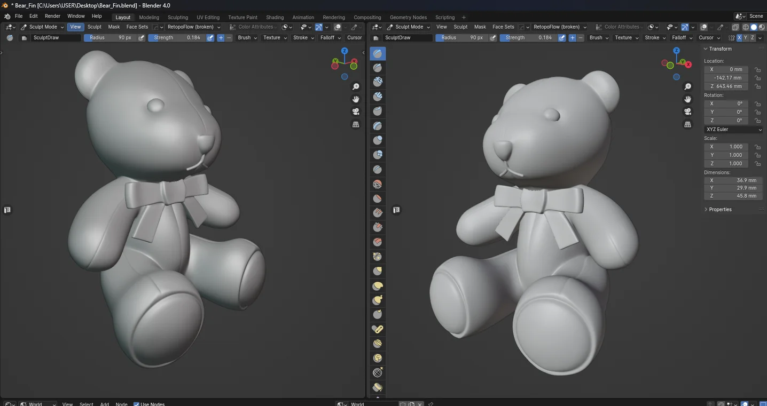The width and height of the screenshot is (767, 406).
Task: Click the Strength slider in right viewport
Action: pos(529,38)
